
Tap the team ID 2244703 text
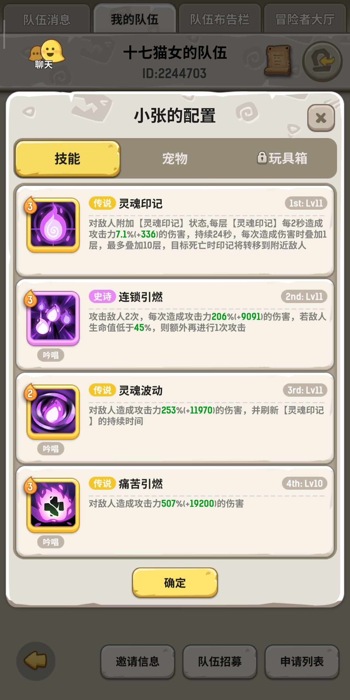[174, 73]
